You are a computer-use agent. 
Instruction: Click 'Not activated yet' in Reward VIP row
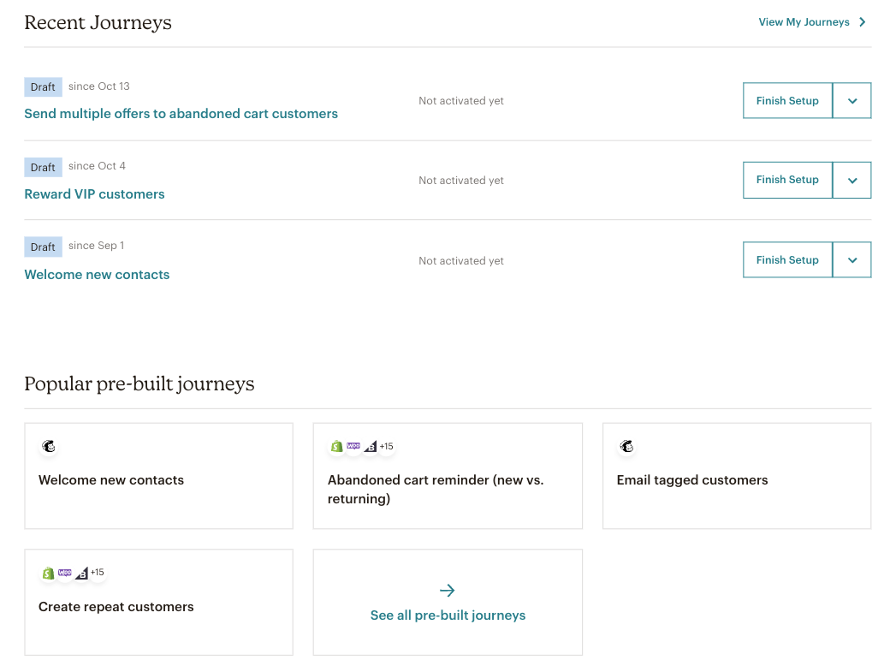pyautogui.click(x=461, y=180)
